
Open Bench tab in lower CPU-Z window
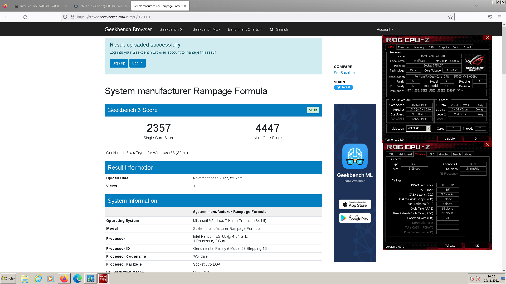click(457, 154)
